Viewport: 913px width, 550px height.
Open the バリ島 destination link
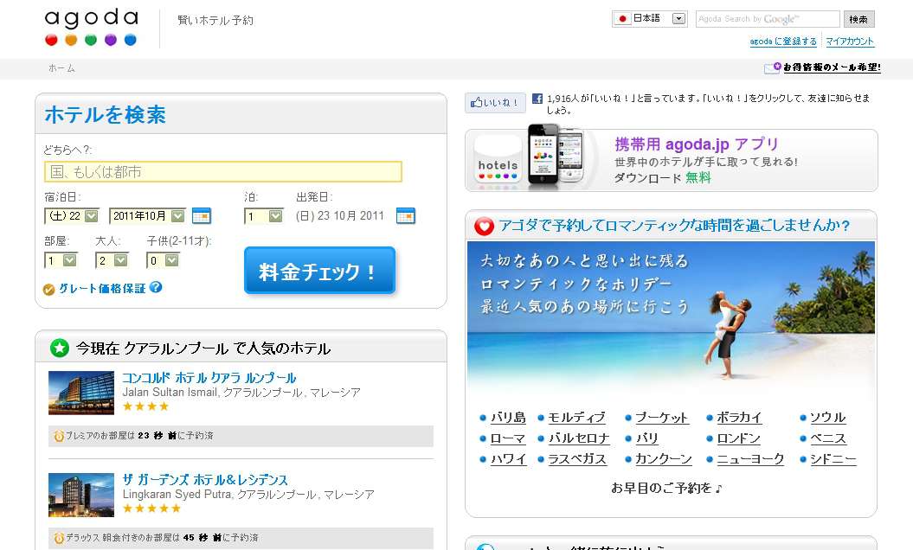508,418
